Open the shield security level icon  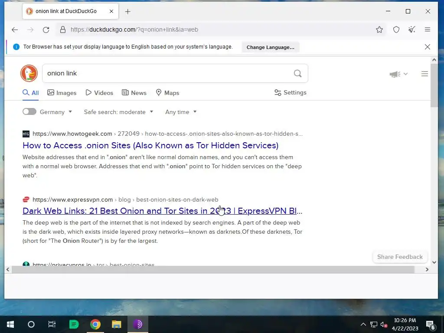pyautogui.click(x=396, y=29)
